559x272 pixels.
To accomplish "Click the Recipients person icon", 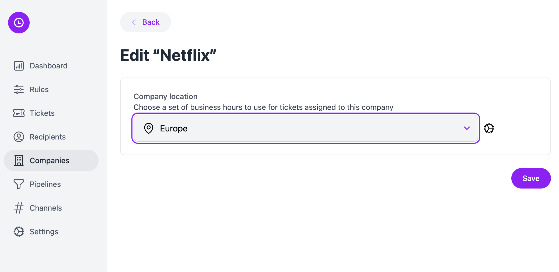I will (x=19, y=137).
